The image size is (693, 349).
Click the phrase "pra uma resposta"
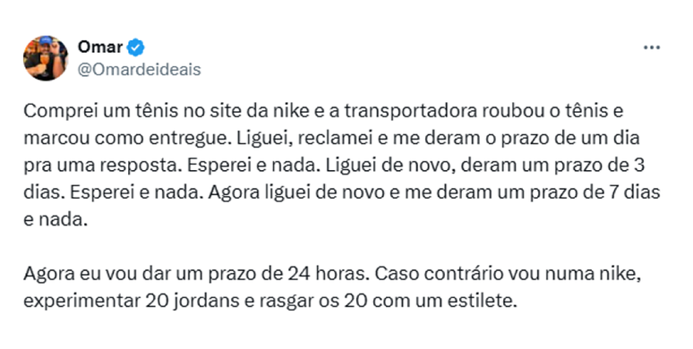point(103,166)
